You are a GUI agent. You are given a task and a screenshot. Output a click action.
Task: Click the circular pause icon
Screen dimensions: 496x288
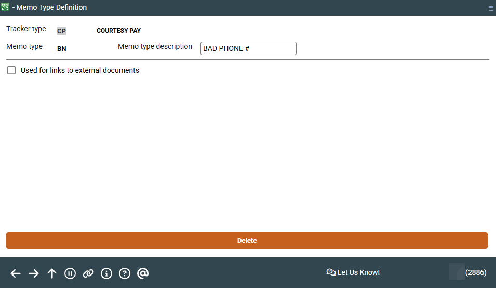point(70,273)
